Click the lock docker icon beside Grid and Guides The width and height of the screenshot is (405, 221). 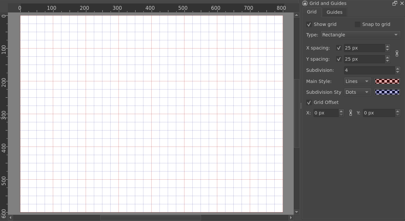pos(305,3)
